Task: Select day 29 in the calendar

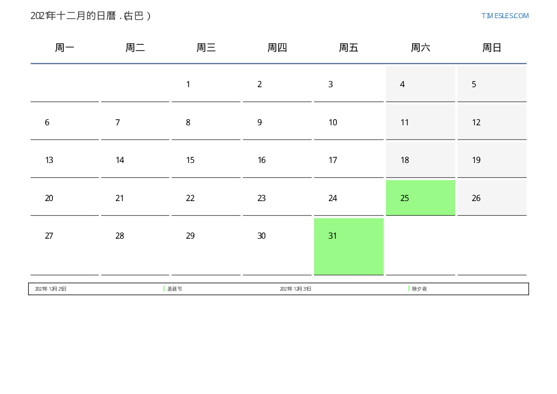Action: point(206,247)
